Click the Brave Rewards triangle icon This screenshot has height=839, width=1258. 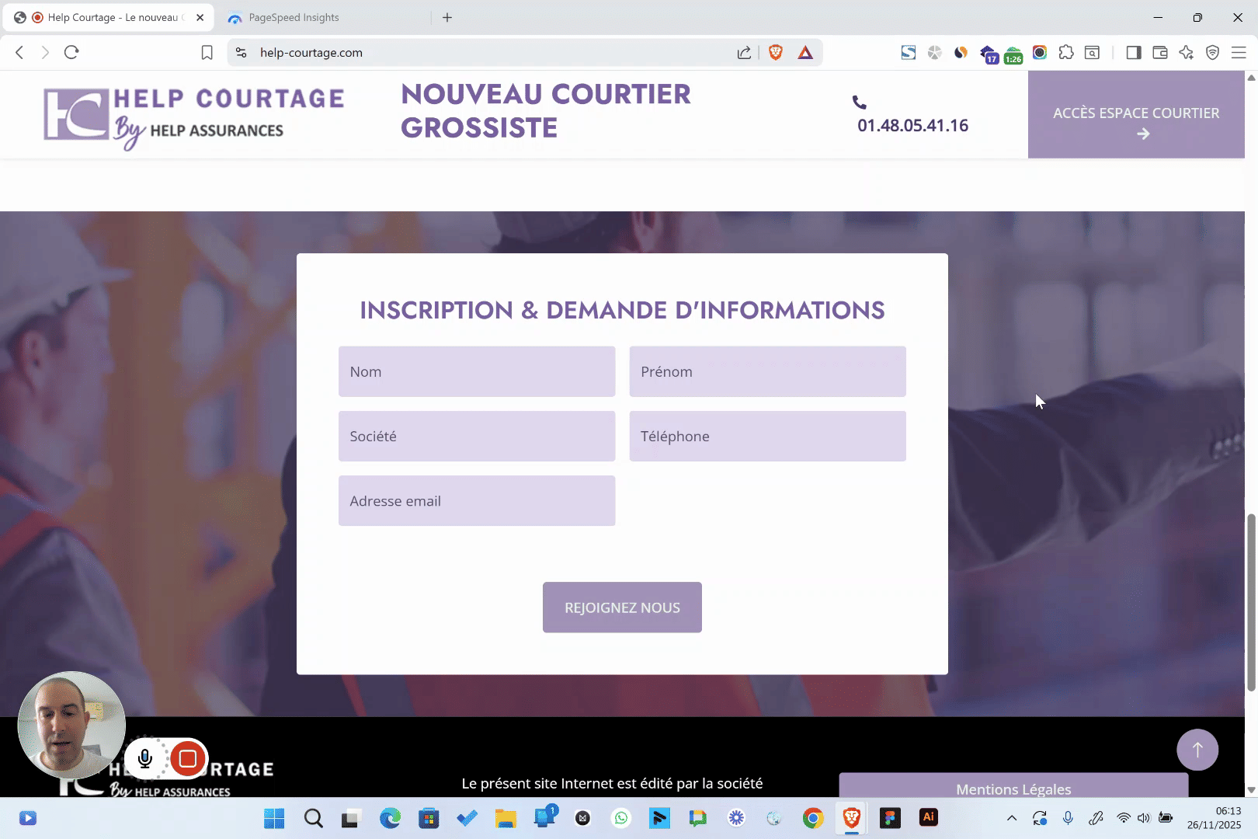[x=805, y=52]
